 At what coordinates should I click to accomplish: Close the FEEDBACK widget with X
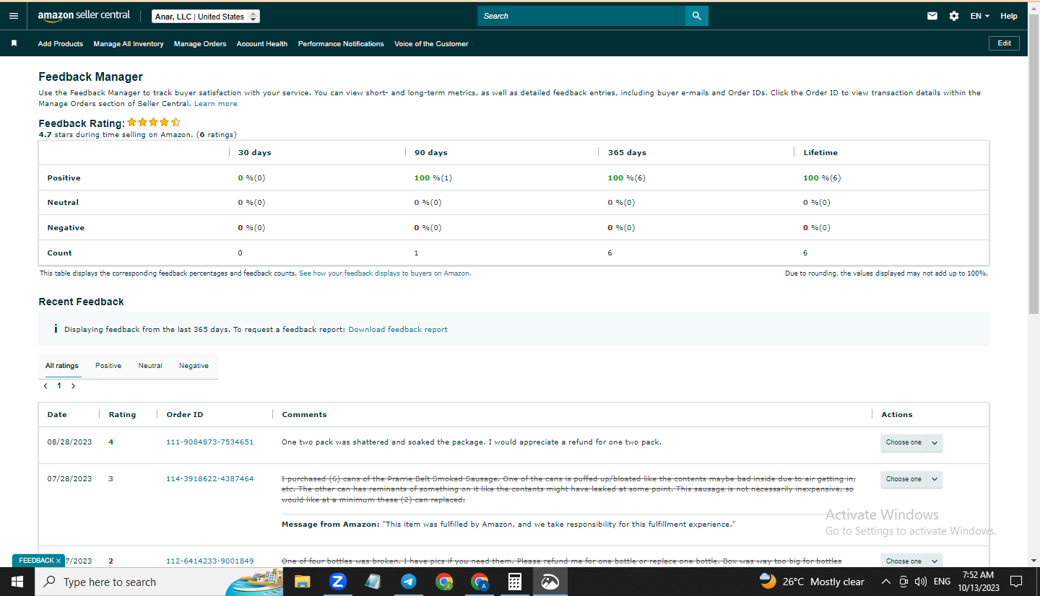(x=58, y=561)
